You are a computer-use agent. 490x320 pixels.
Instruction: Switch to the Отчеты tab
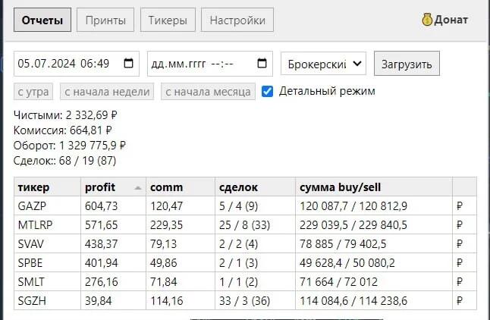pyautogui.click(x=42, y=20)
